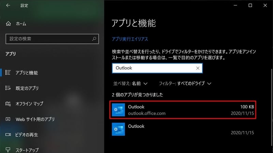Click the 100 KB size value
This screenshot has width=273, height=153.
point(247,107)
